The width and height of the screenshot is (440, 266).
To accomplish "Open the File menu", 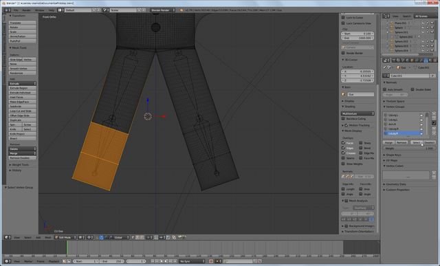I will 16,10.
